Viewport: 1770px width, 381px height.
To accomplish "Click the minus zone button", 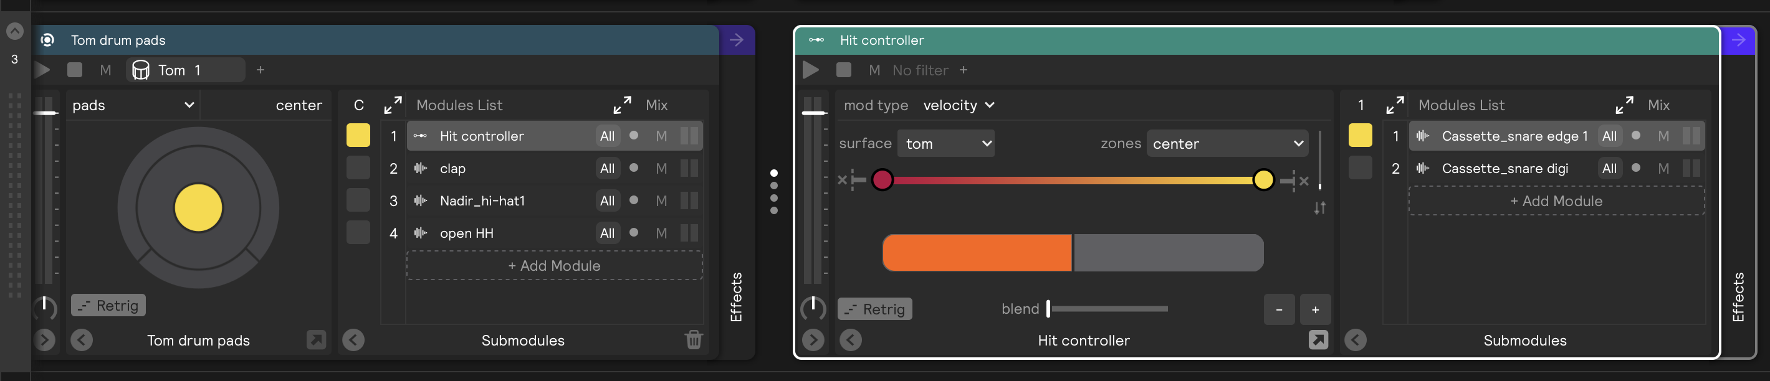I will click(1279, 309).
